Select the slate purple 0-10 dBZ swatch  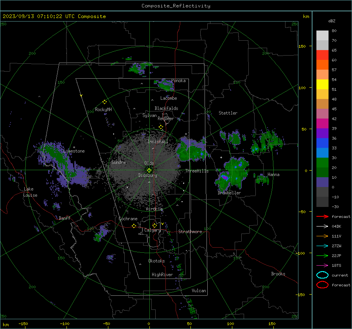[x=322, y=182]
